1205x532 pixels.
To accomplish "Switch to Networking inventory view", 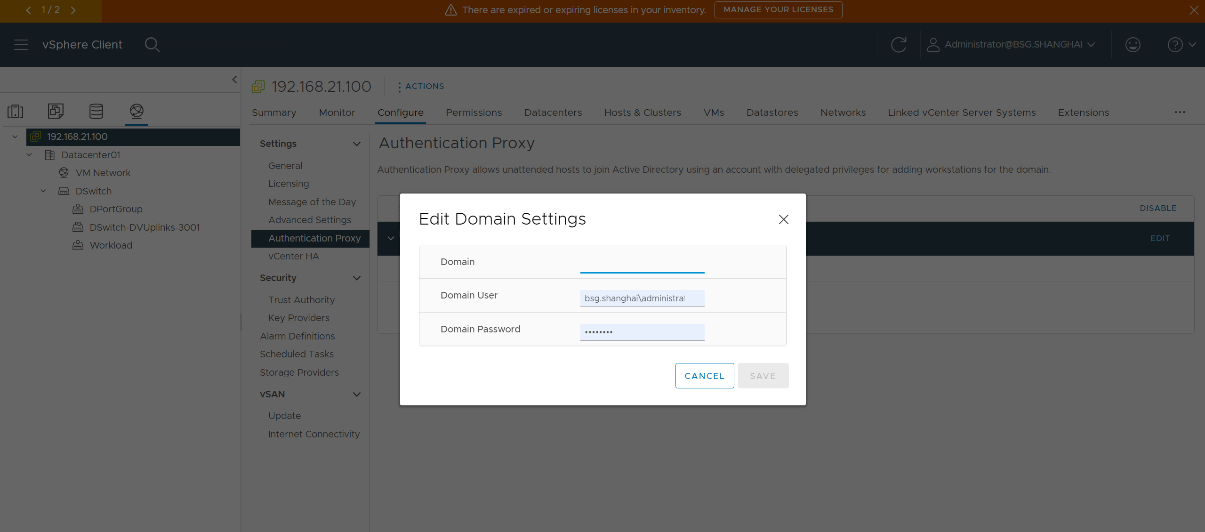I will pyautogui.click(x=137, y=112).
